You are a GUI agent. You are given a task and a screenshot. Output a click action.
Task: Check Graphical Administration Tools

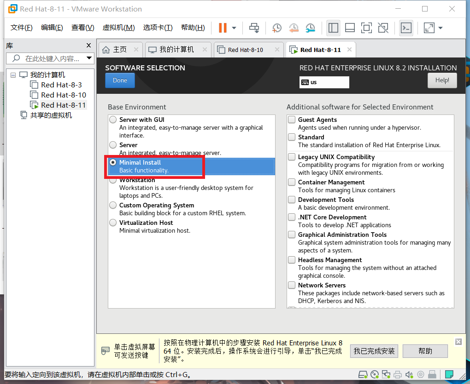pyautogui.click(x=292, y=235)
